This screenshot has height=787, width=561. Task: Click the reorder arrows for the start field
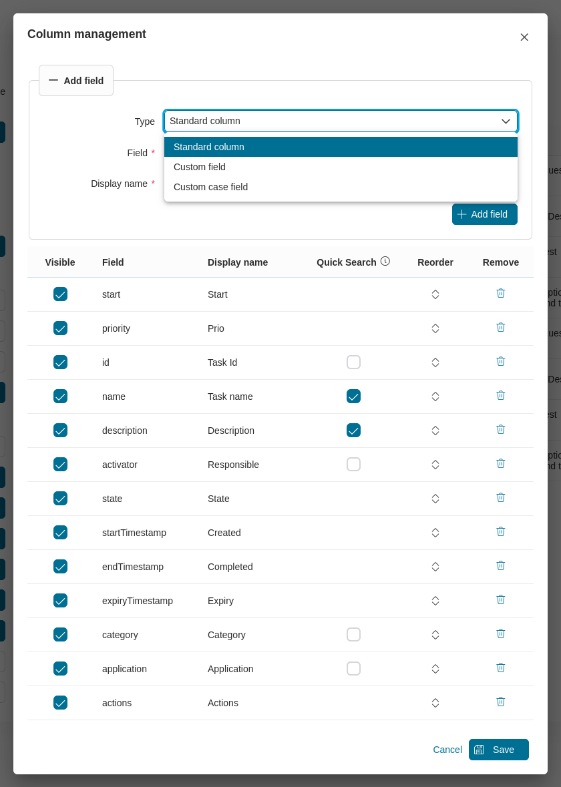pos(435,294)
